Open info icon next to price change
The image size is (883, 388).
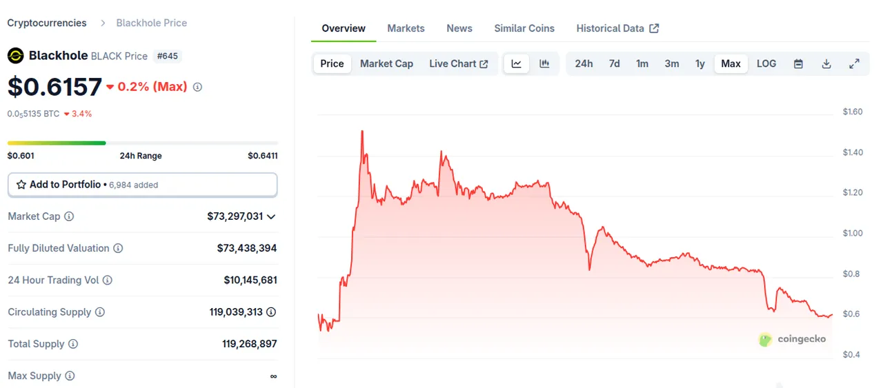coord(197,87)
